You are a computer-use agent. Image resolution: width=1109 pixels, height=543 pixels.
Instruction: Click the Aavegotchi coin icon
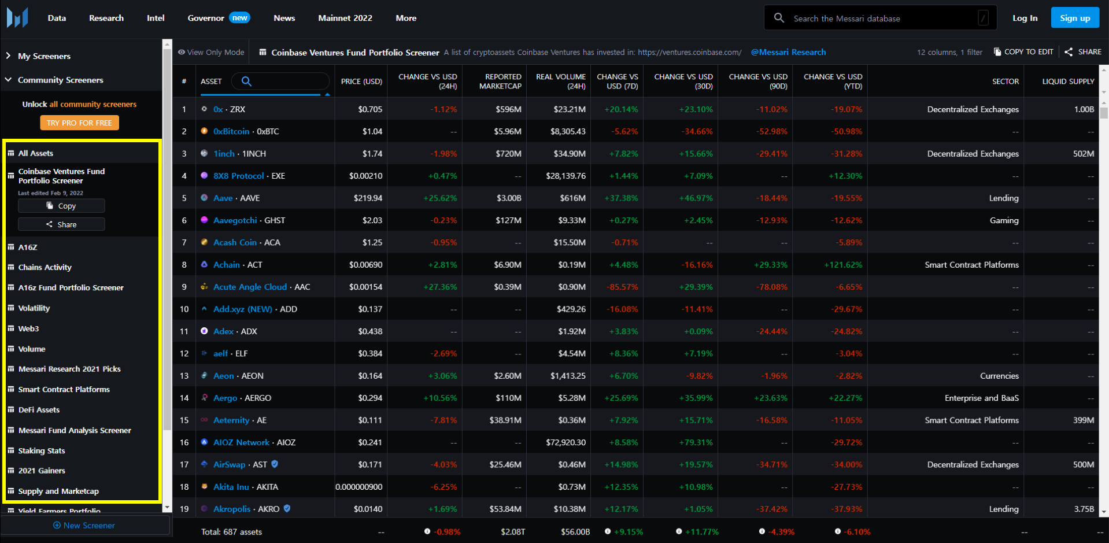tap(204, 220)
